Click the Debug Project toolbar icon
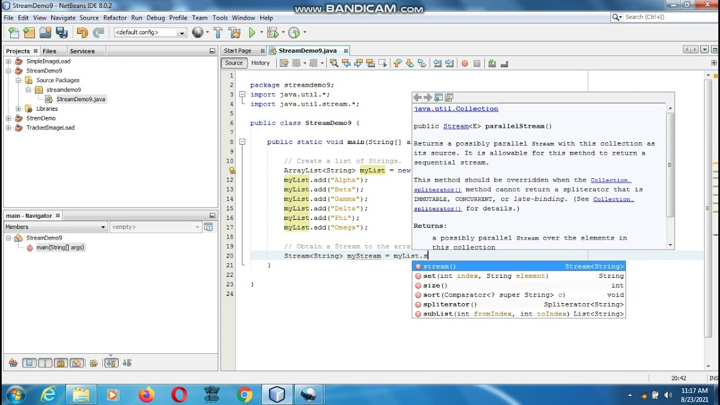 coord(273,33)
